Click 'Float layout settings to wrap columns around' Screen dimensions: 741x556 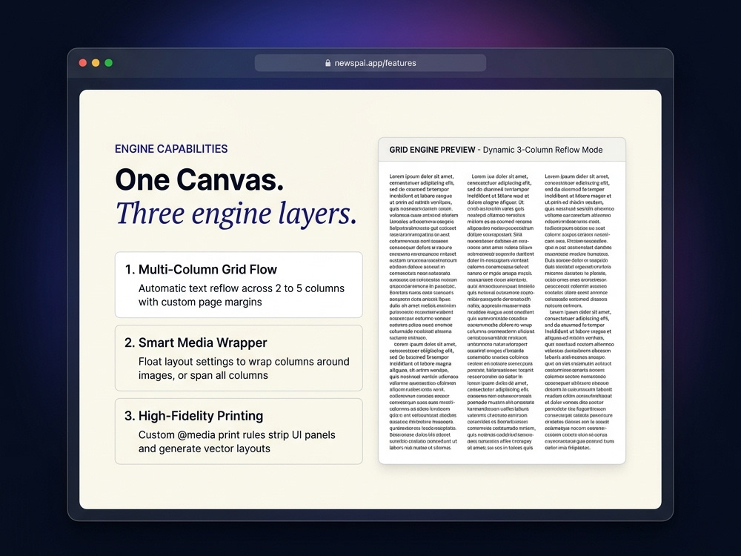(244, 362)
